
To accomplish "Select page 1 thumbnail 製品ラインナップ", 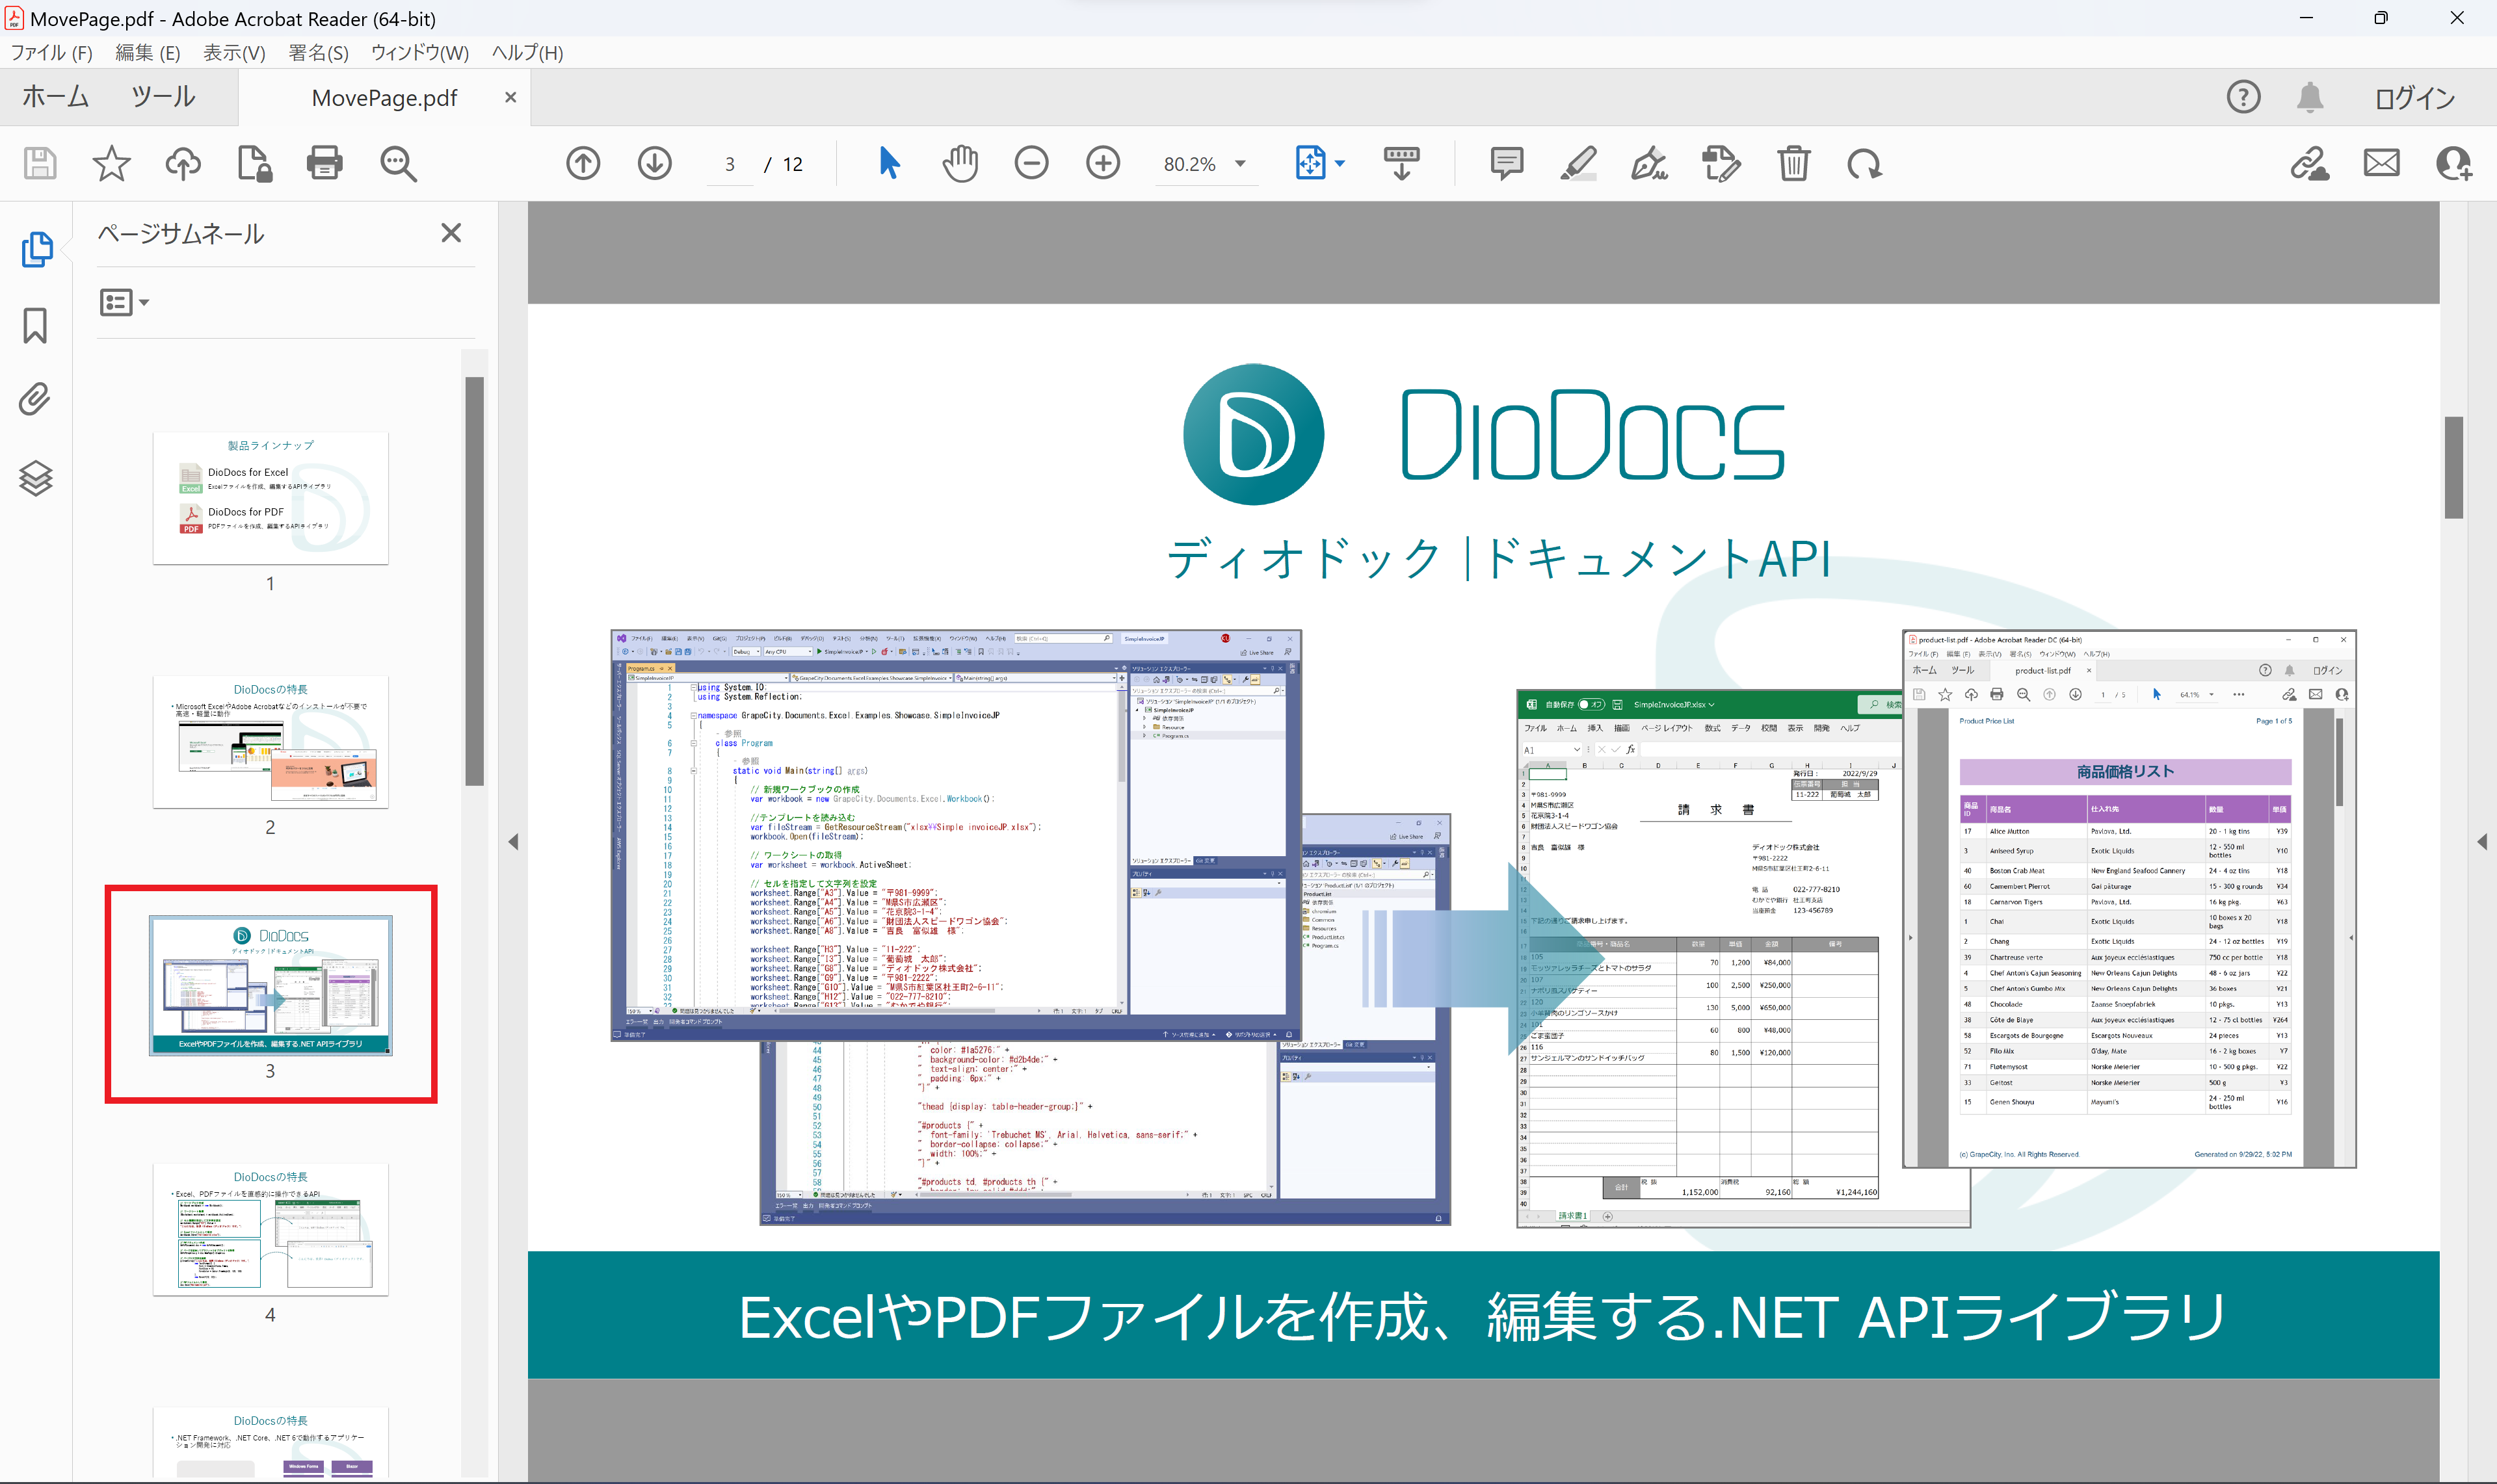I will (x=270, y=498).
